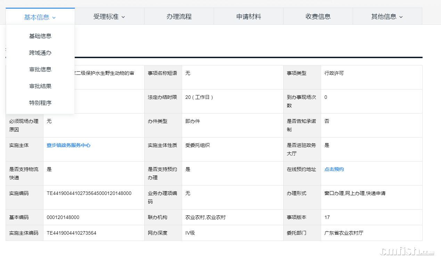Pick 特别程序 in the dropdown menu

[40, 103]
